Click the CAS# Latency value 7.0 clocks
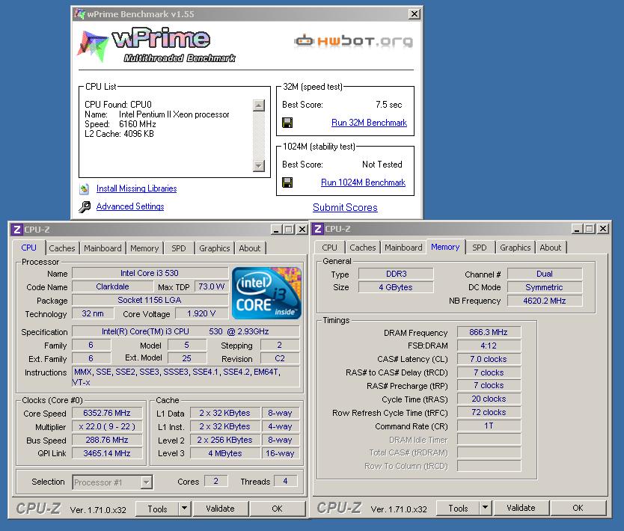 489,359
